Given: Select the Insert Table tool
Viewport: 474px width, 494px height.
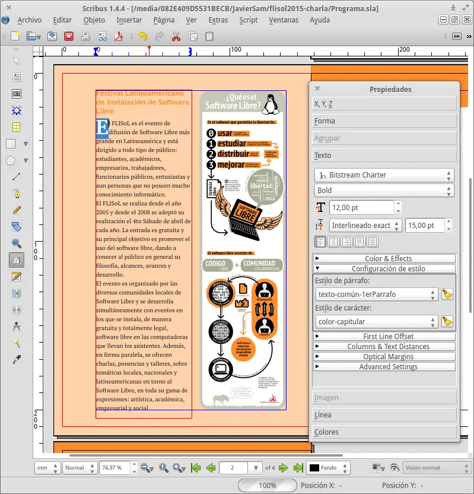Looking at the screenshot, I should [x=17, y=127].
